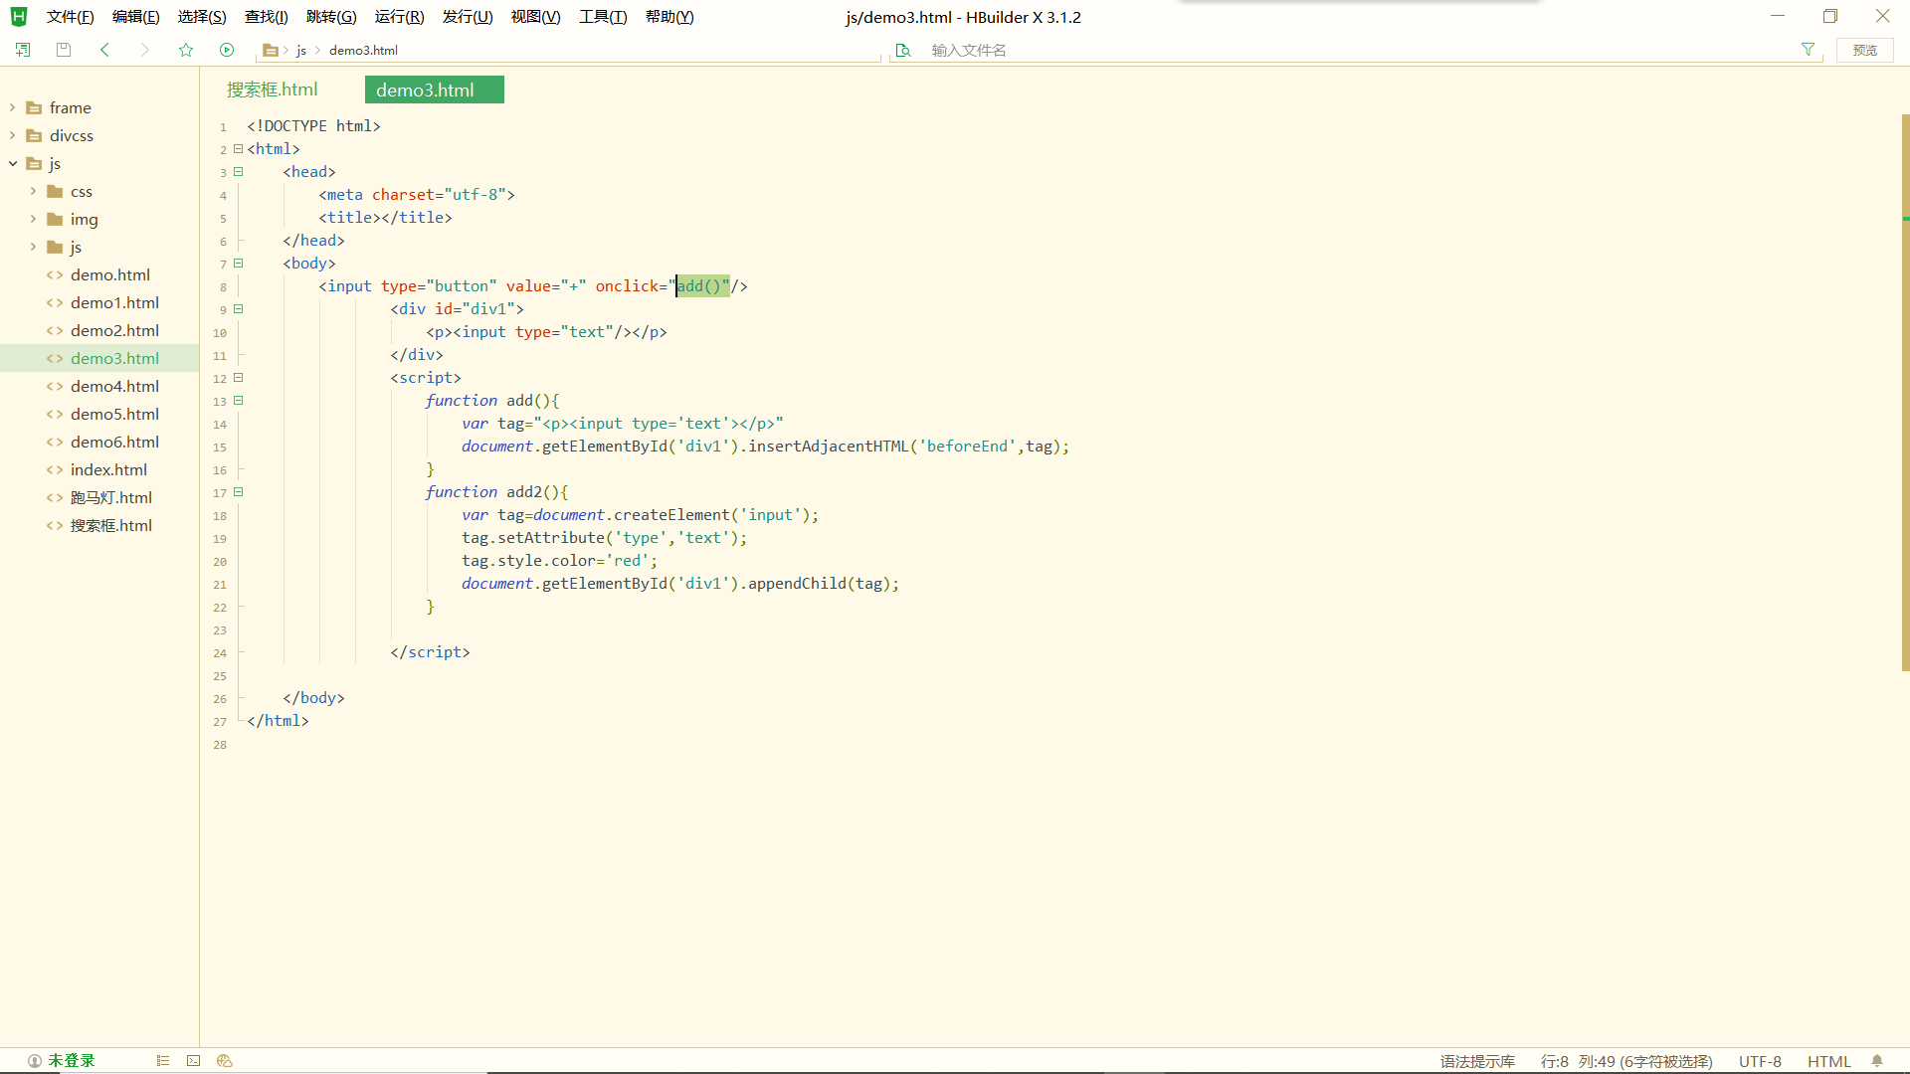1910x1074 pixels.
Task: Click the divcss project folder icon
Action: (34, 135)
